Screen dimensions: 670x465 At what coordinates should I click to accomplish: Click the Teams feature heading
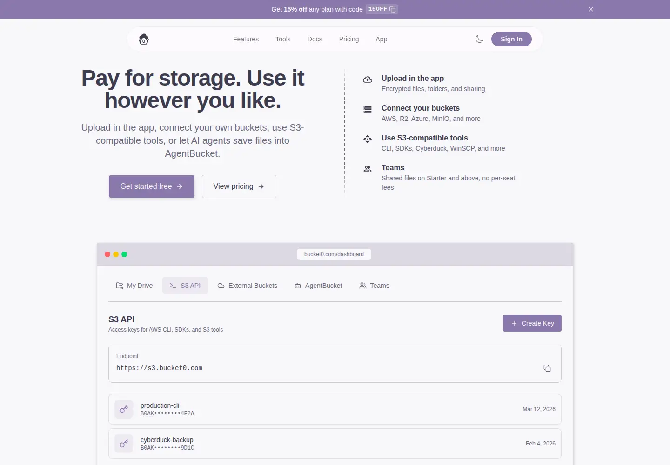393,167
